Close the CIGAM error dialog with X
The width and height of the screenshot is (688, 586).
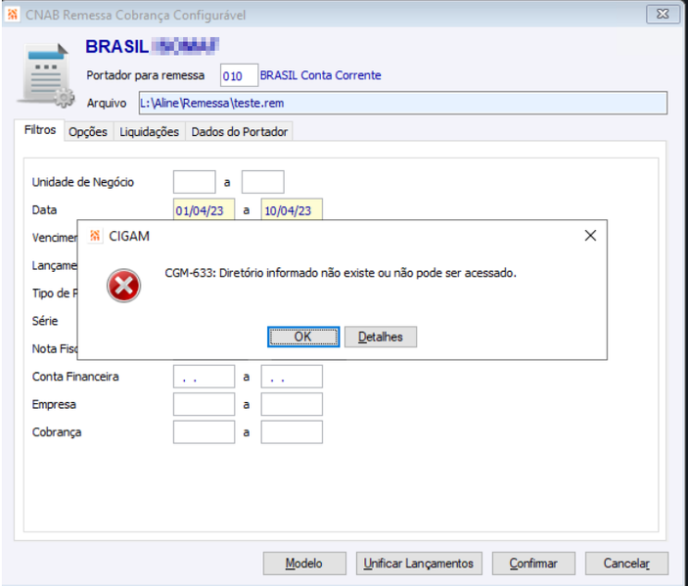[x=590, y=236]
